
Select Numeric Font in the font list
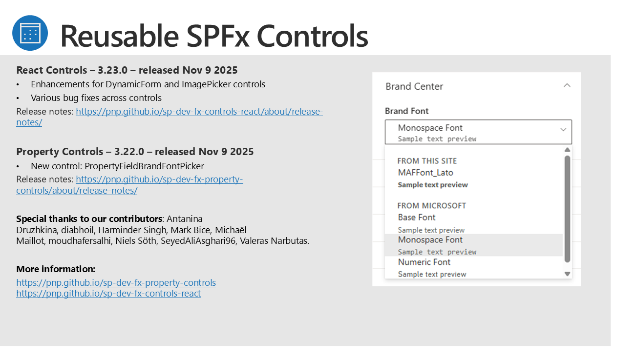tap(424, 262)
